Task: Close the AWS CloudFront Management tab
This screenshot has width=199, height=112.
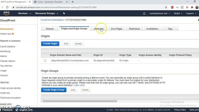Action: (x=30, y=2)
